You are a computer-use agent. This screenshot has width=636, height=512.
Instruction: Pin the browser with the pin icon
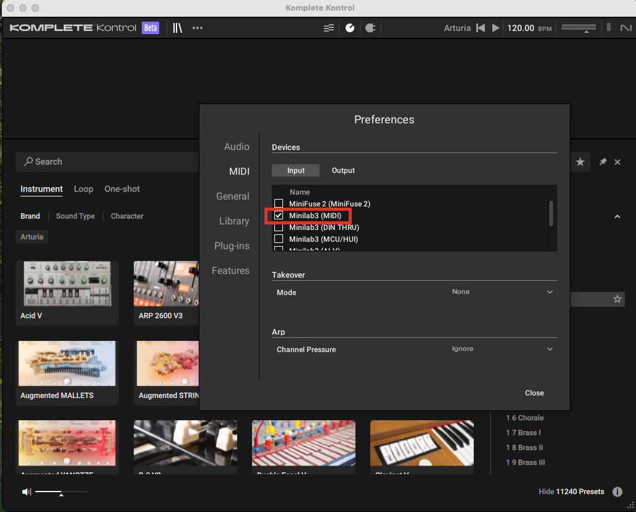point(603,162)
